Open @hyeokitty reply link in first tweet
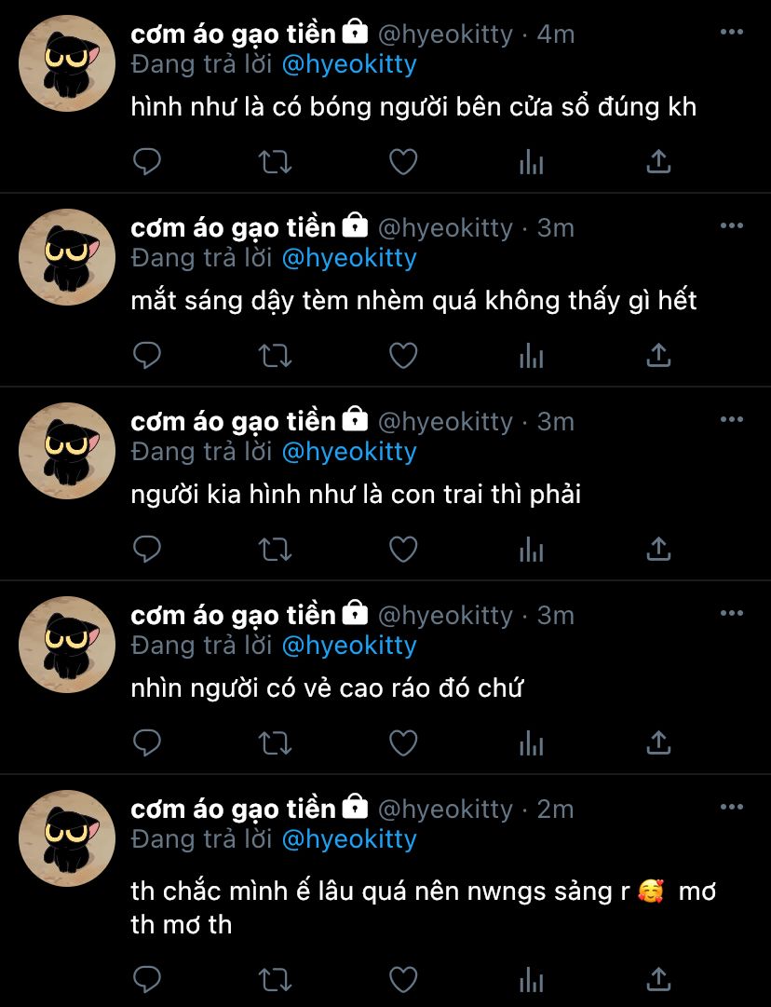 coord(349,65)
